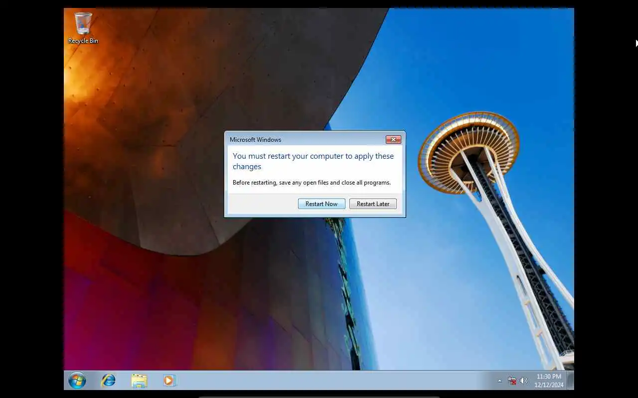The width and height of the screenshot is (638, 398).
Task: Open the clock showing 11:30 PM
Action: [549, 381]
